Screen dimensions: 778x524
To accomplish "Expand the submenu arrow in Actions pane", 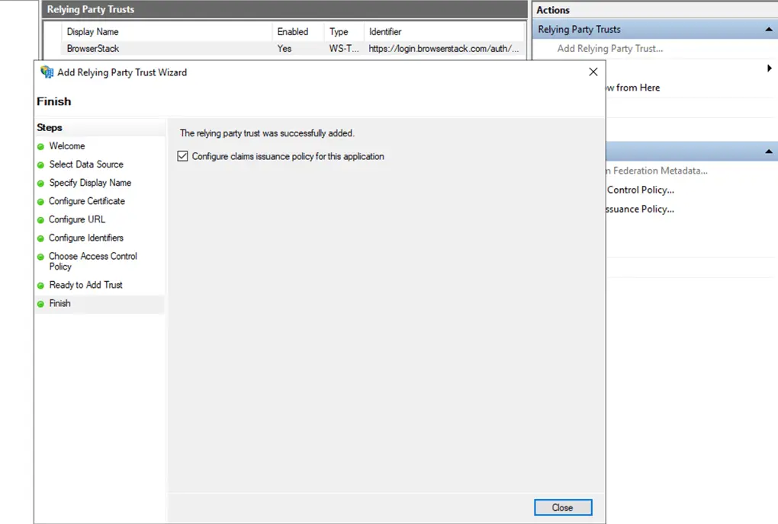I will [769, 69].
